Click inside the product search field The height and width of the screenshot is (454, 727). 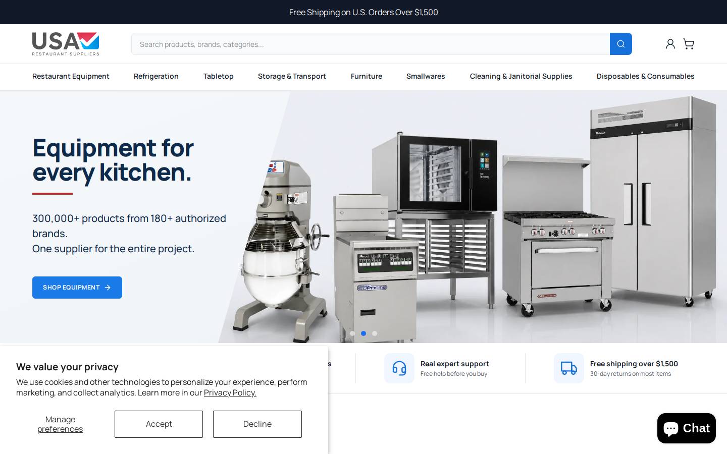click(x=371, y=44)
